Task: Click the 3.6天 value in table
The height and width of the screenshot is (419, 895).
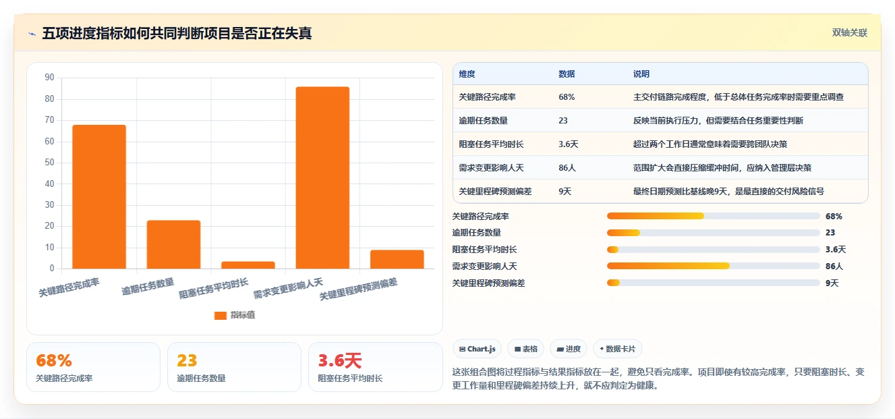Action: tap(569, 144)
